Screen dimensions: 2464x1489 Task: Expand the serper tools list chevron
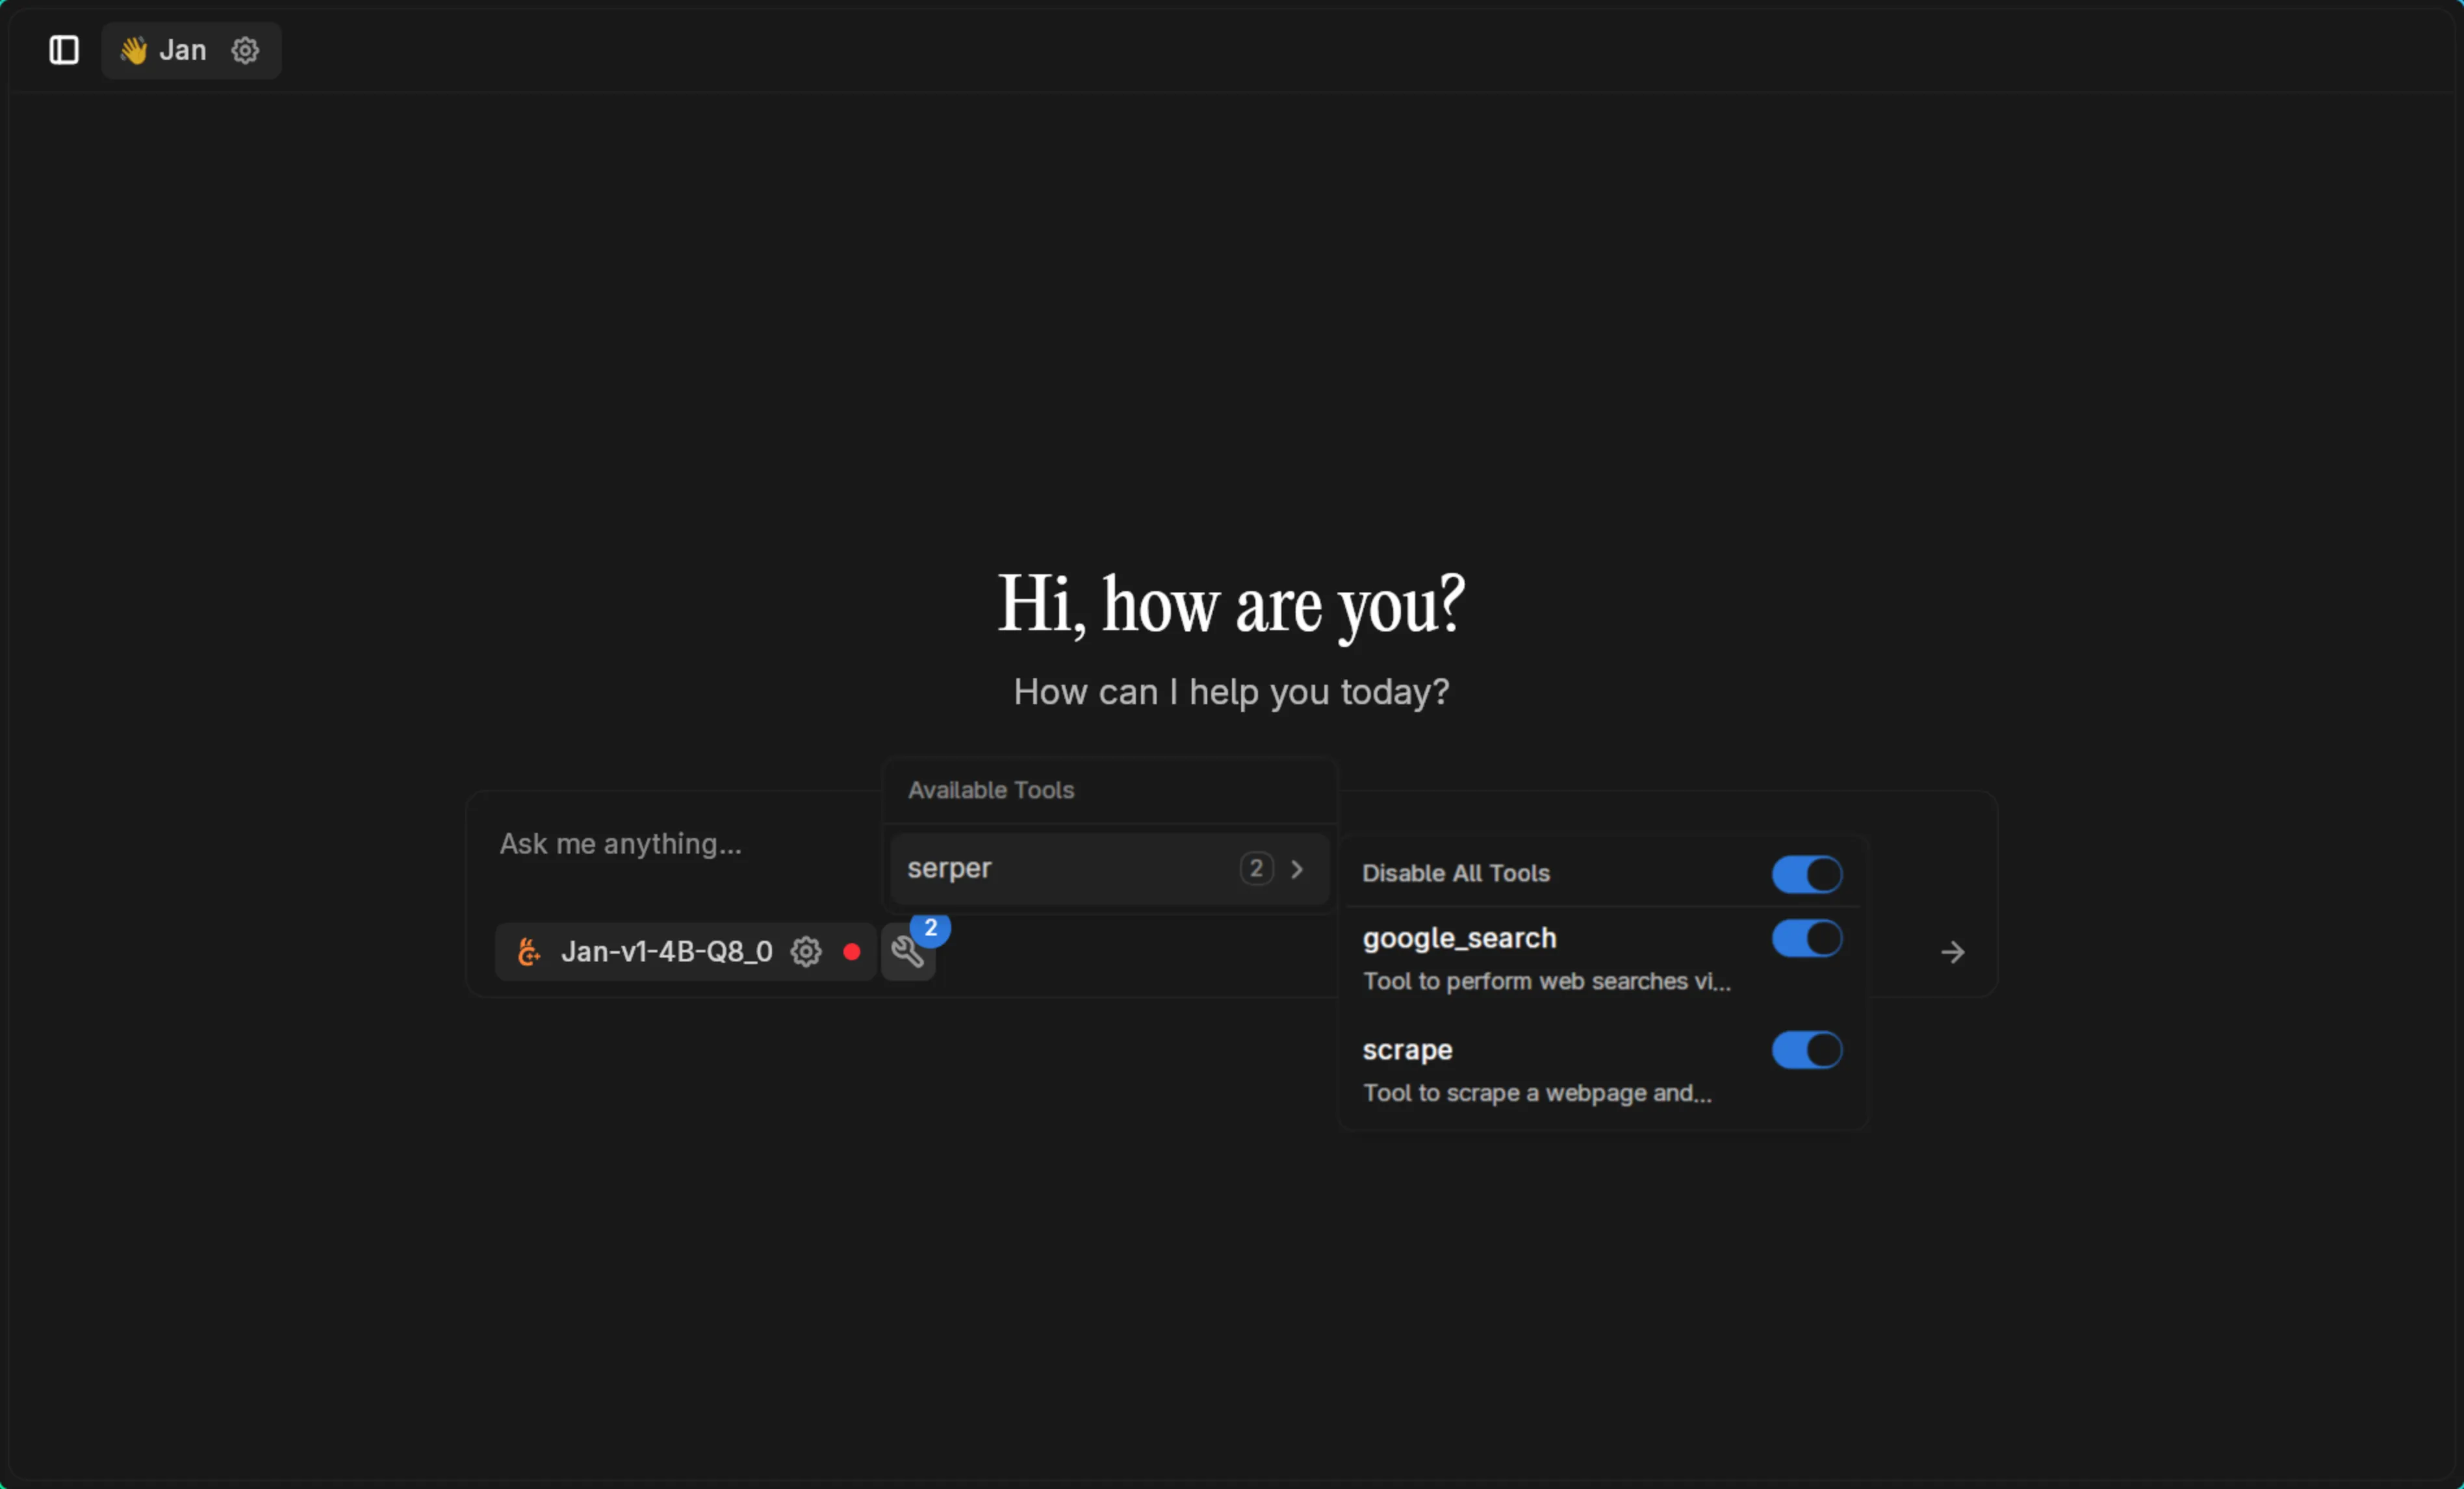[x=1297, y=869]
